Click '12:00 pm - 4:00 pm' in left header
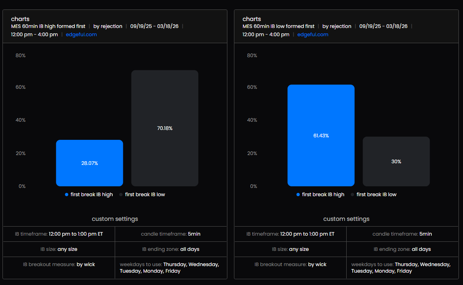The height and width of the screenshot is (285, 463). coord(35,35)
